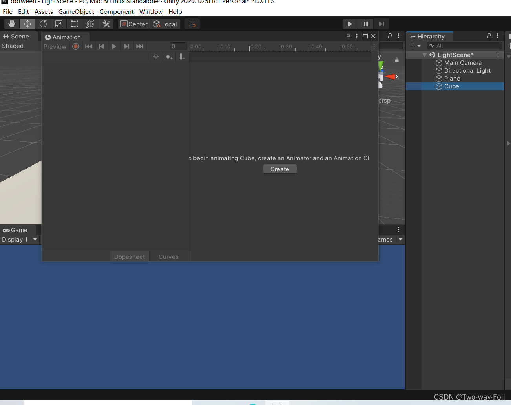Open the Edit menu
Viewport: 511px width, 405px height.
(24, 12)
